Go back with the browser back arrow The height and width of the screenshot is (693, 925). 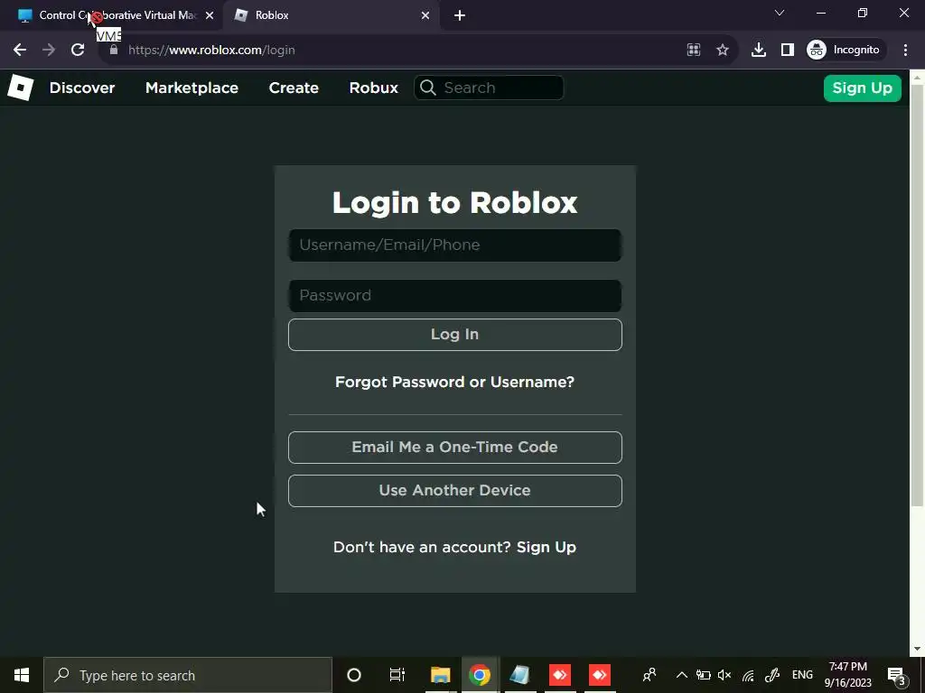pos(20,51)
